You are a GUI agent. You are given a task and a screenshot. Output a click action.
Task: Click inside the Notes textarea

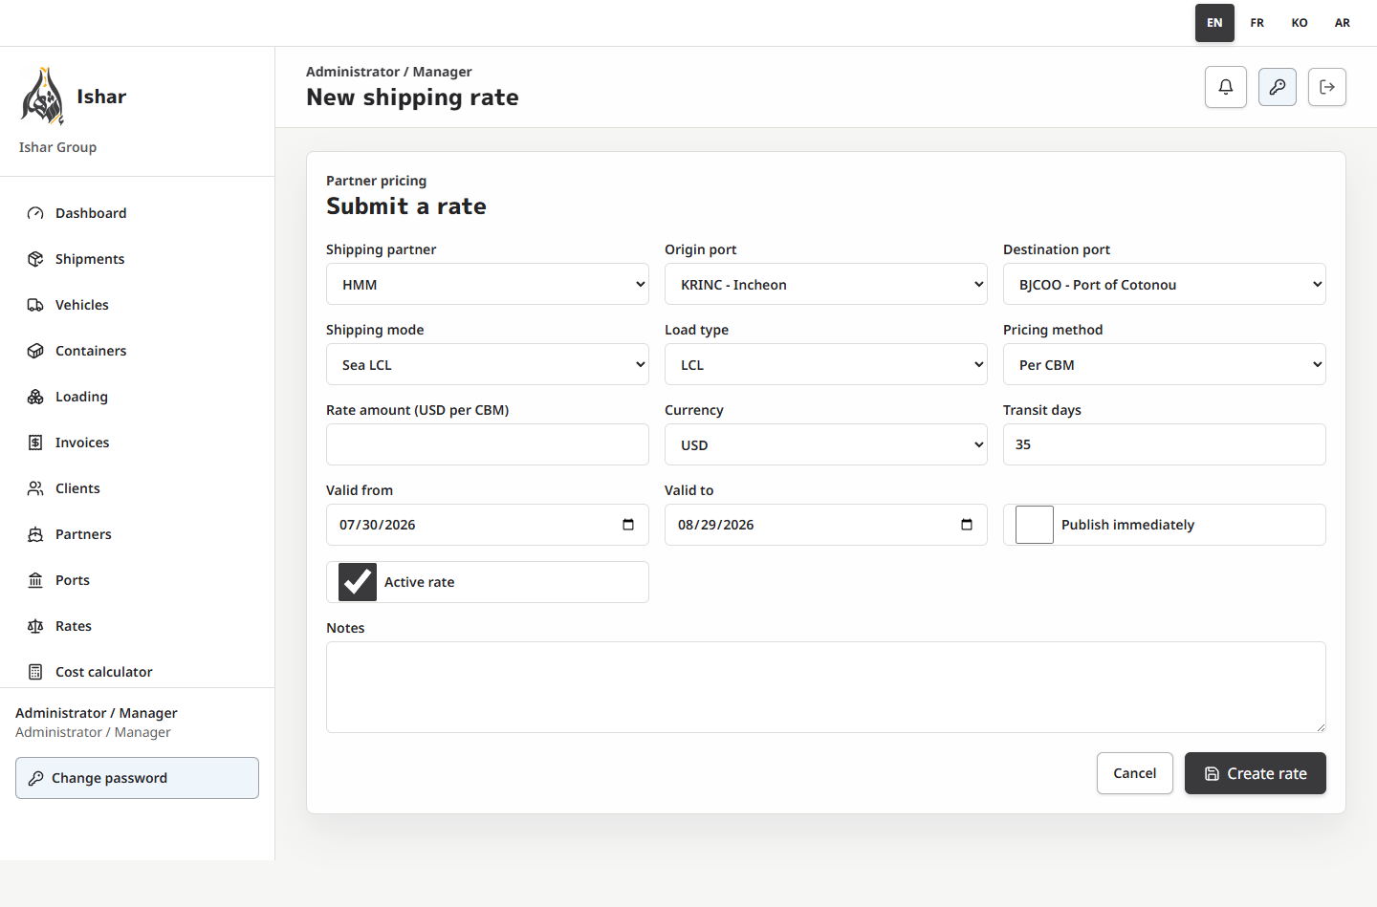click(826, 687)
